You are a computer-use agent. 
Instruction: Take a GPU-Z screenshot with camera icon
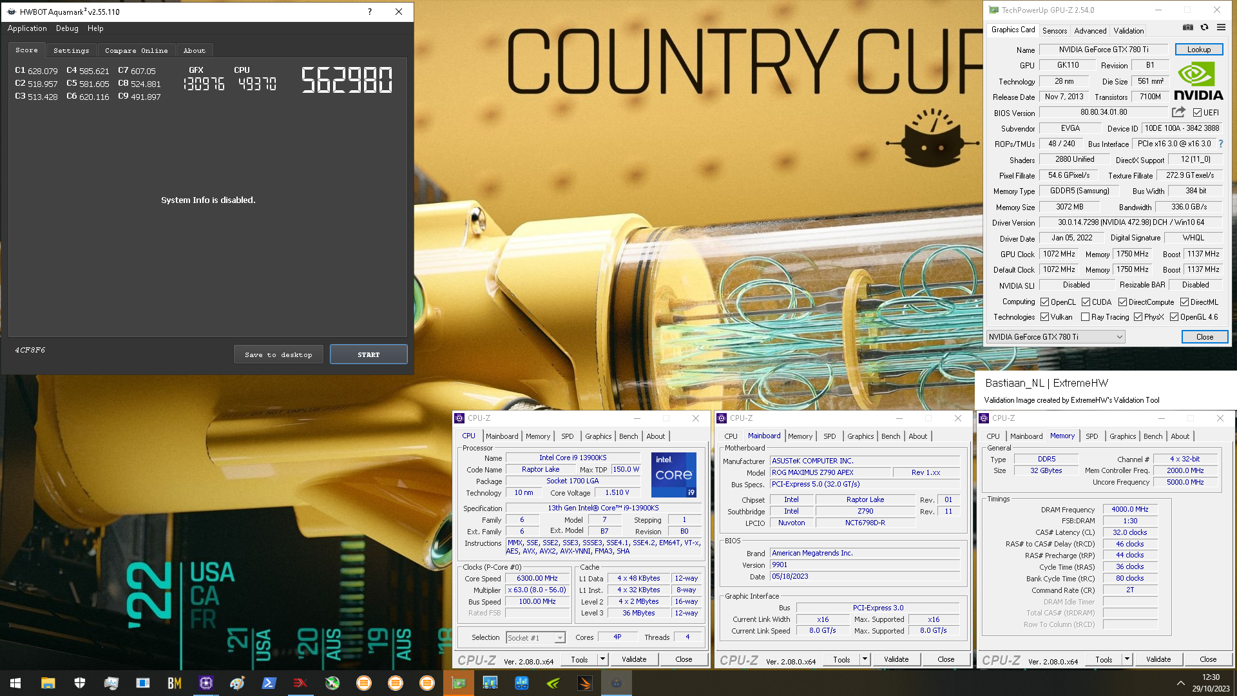[1188, 28]
